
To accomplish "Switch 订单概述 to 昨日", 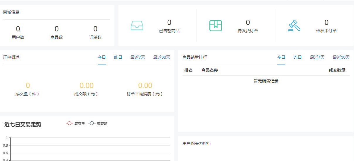I will click(118, 57).
